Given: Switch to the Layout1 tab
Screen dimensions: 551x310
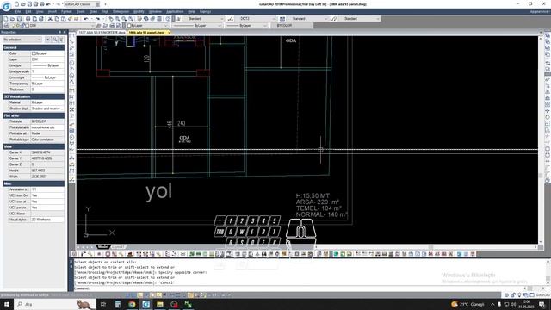Looking at the screenshot, I should (x=118, y=247).
